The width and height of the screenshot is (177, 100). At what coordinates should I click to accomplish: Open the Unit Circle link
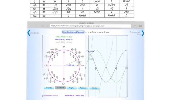coord(34,33)
